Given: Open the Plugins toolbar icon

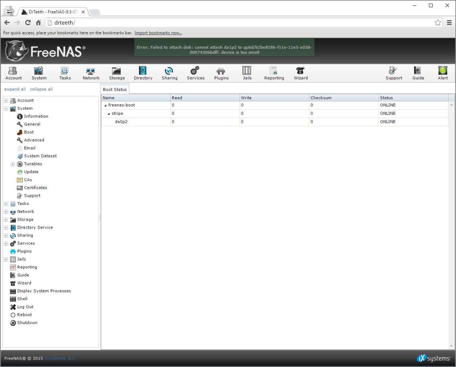Looking at the screenshot, I should click(221, 73).
